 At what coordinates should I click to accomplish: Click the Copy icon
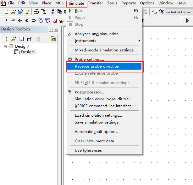60,12
